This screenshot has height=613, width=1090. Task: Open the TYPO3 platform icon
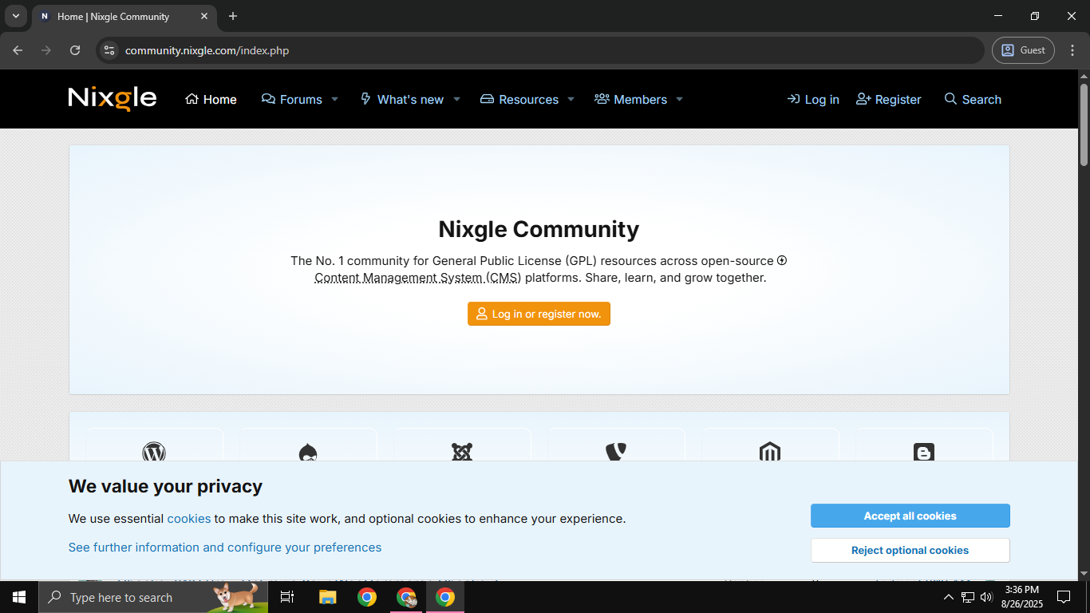point(615,453)
